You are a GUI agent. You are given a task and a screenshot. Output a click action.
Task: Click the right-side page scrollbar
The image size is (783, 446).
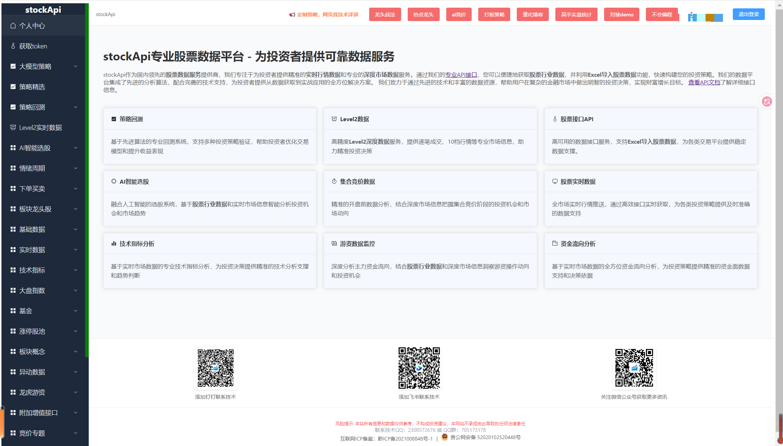point(779,218)
